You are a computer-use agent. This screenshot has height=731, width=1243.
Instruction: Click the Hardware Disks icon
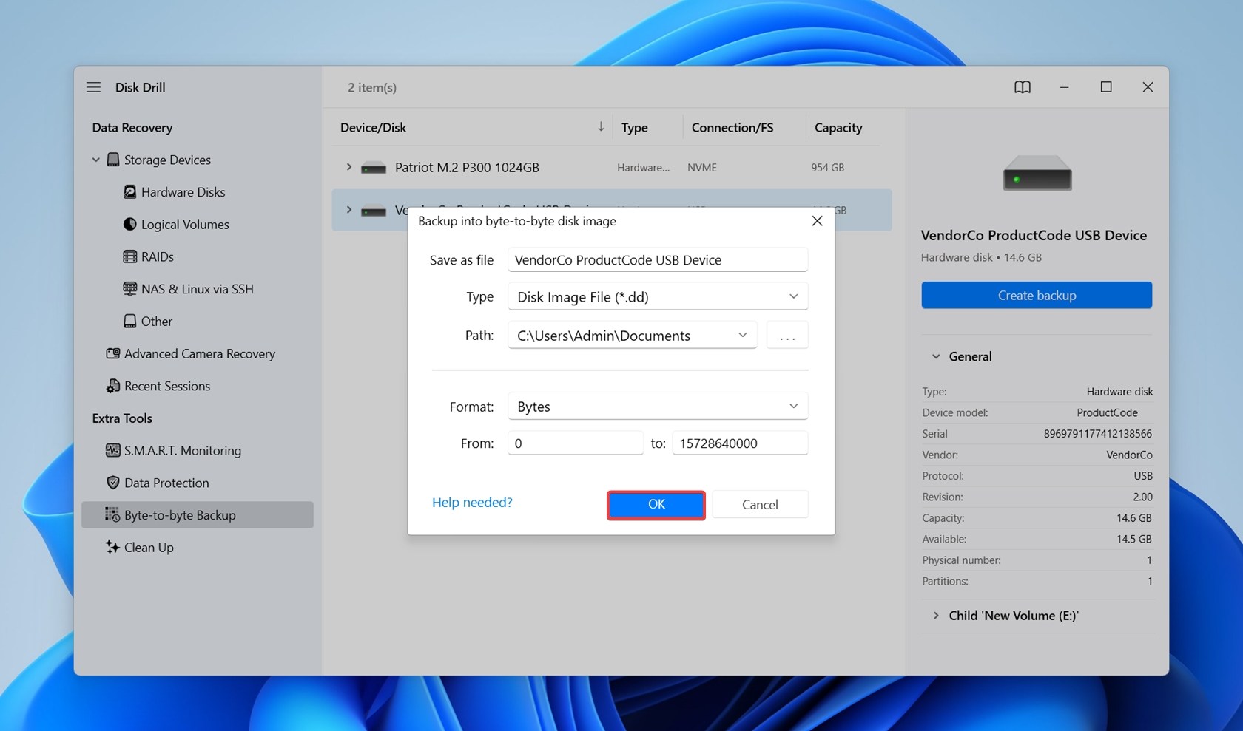coord(129,191)
